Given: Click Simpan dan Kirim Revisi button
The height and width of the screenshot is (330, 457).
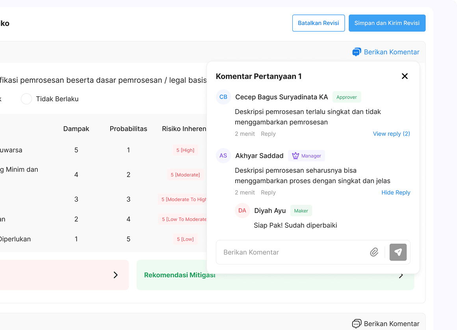Looking at the screenshot, I should (387, 23).
